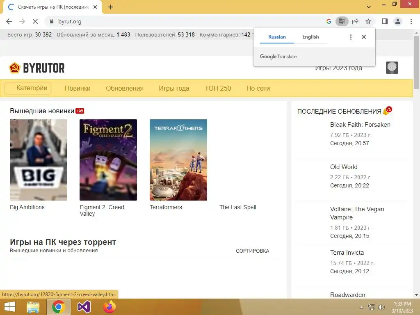Open the taskbar clock and date

(402, 307)
